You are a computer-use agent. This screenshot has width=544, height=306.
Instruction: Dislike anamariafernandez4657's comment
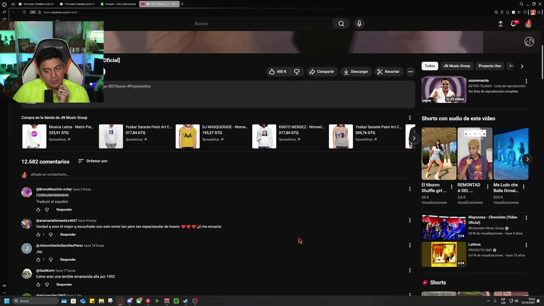click(x=51, y=235)
